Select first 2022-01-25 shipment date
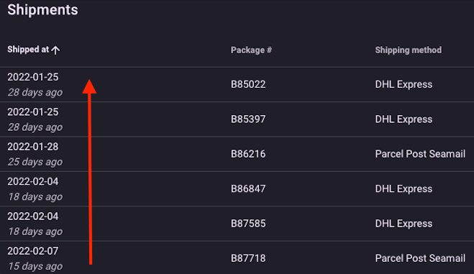The image size is (474, 274). pyautogui.click(x=33, y=77)
